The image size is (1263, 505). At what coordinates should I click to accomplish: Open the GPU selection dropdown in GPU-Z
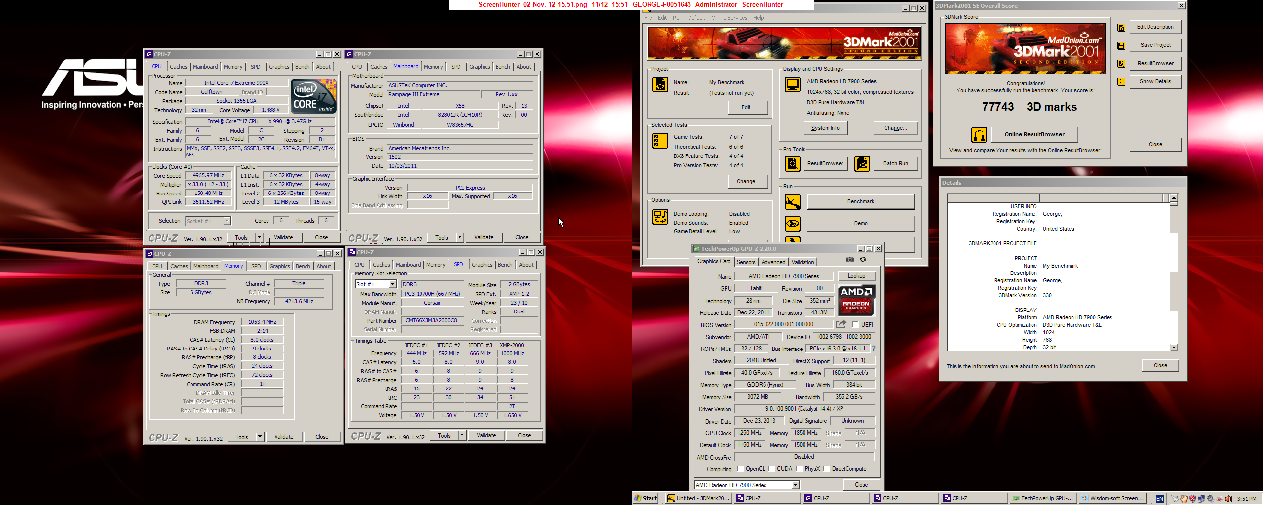795,485
